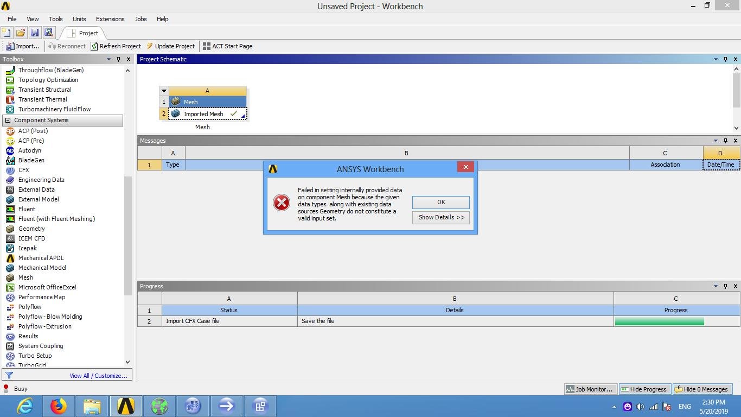Click the Toolbox vertical scrollbar
Viewport: 741px width, 417px height.
(x=128, y=236)
